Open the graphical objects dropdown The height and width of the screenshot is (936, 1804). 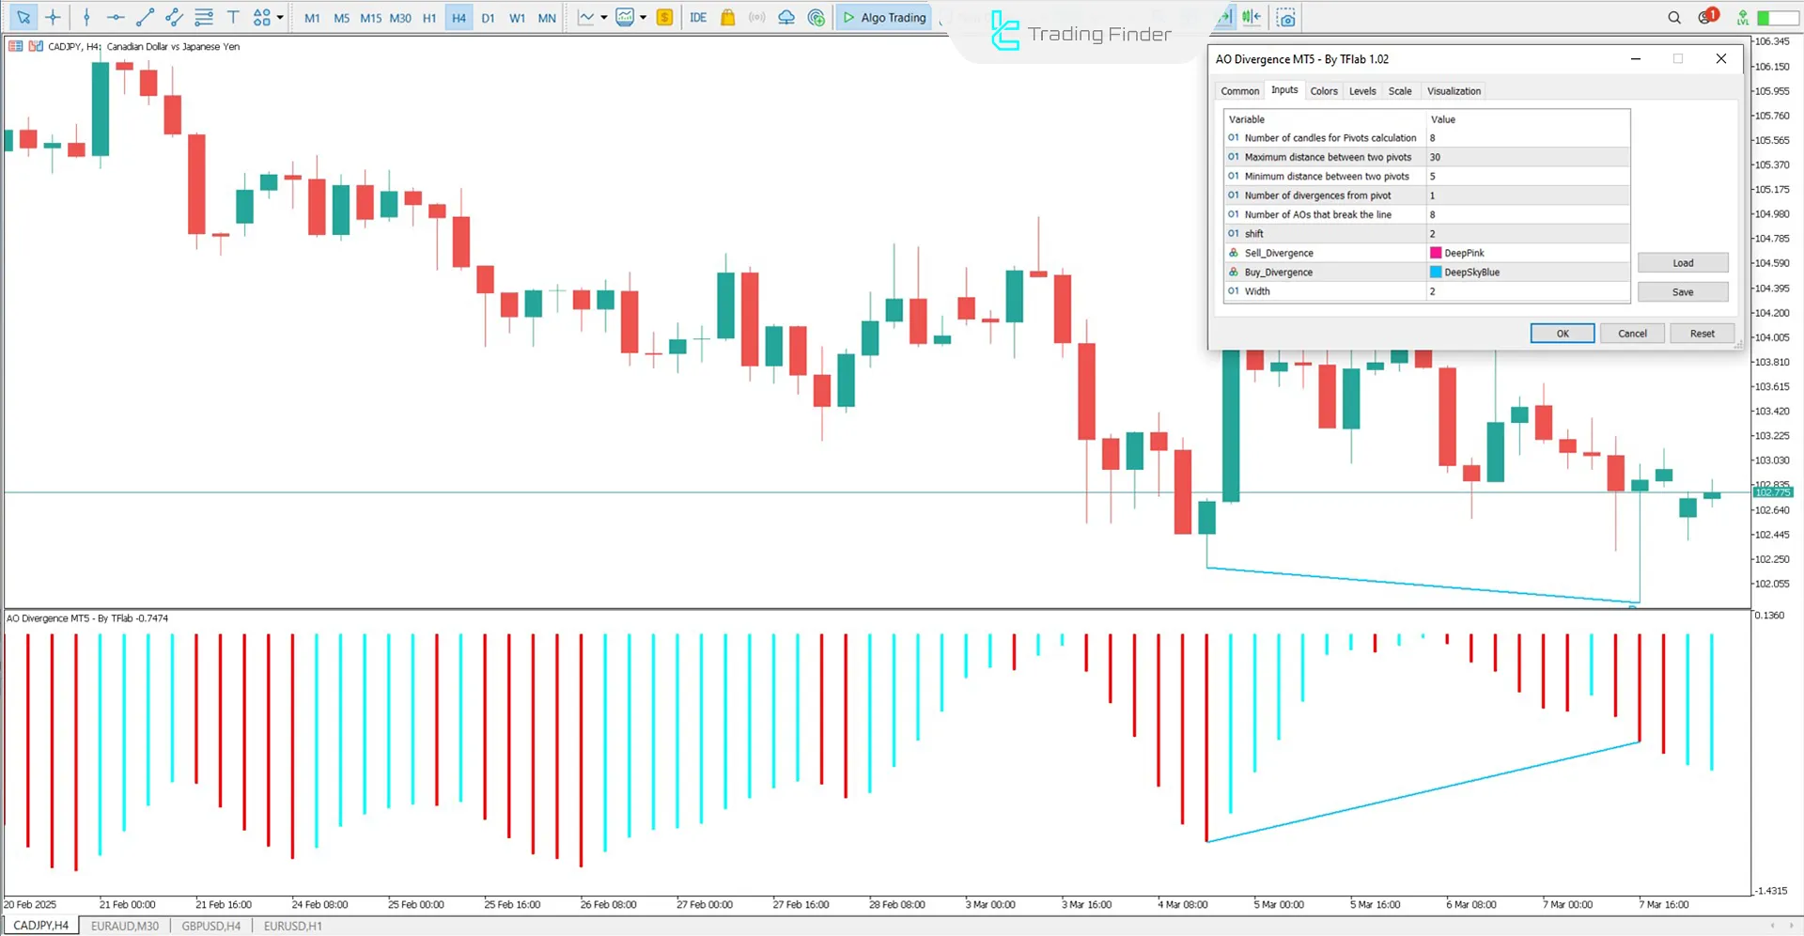[x=267, y=17]
